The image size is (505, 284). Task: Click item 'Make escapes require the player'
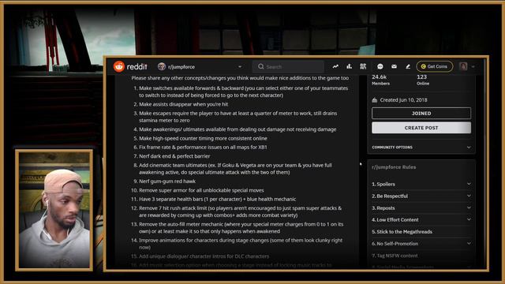tap(238, 117)
